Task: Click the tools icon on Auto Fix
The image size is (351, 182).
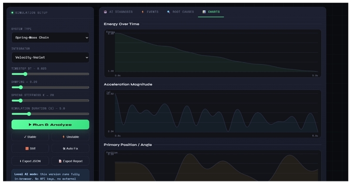Action: click(x=64, y=149)
